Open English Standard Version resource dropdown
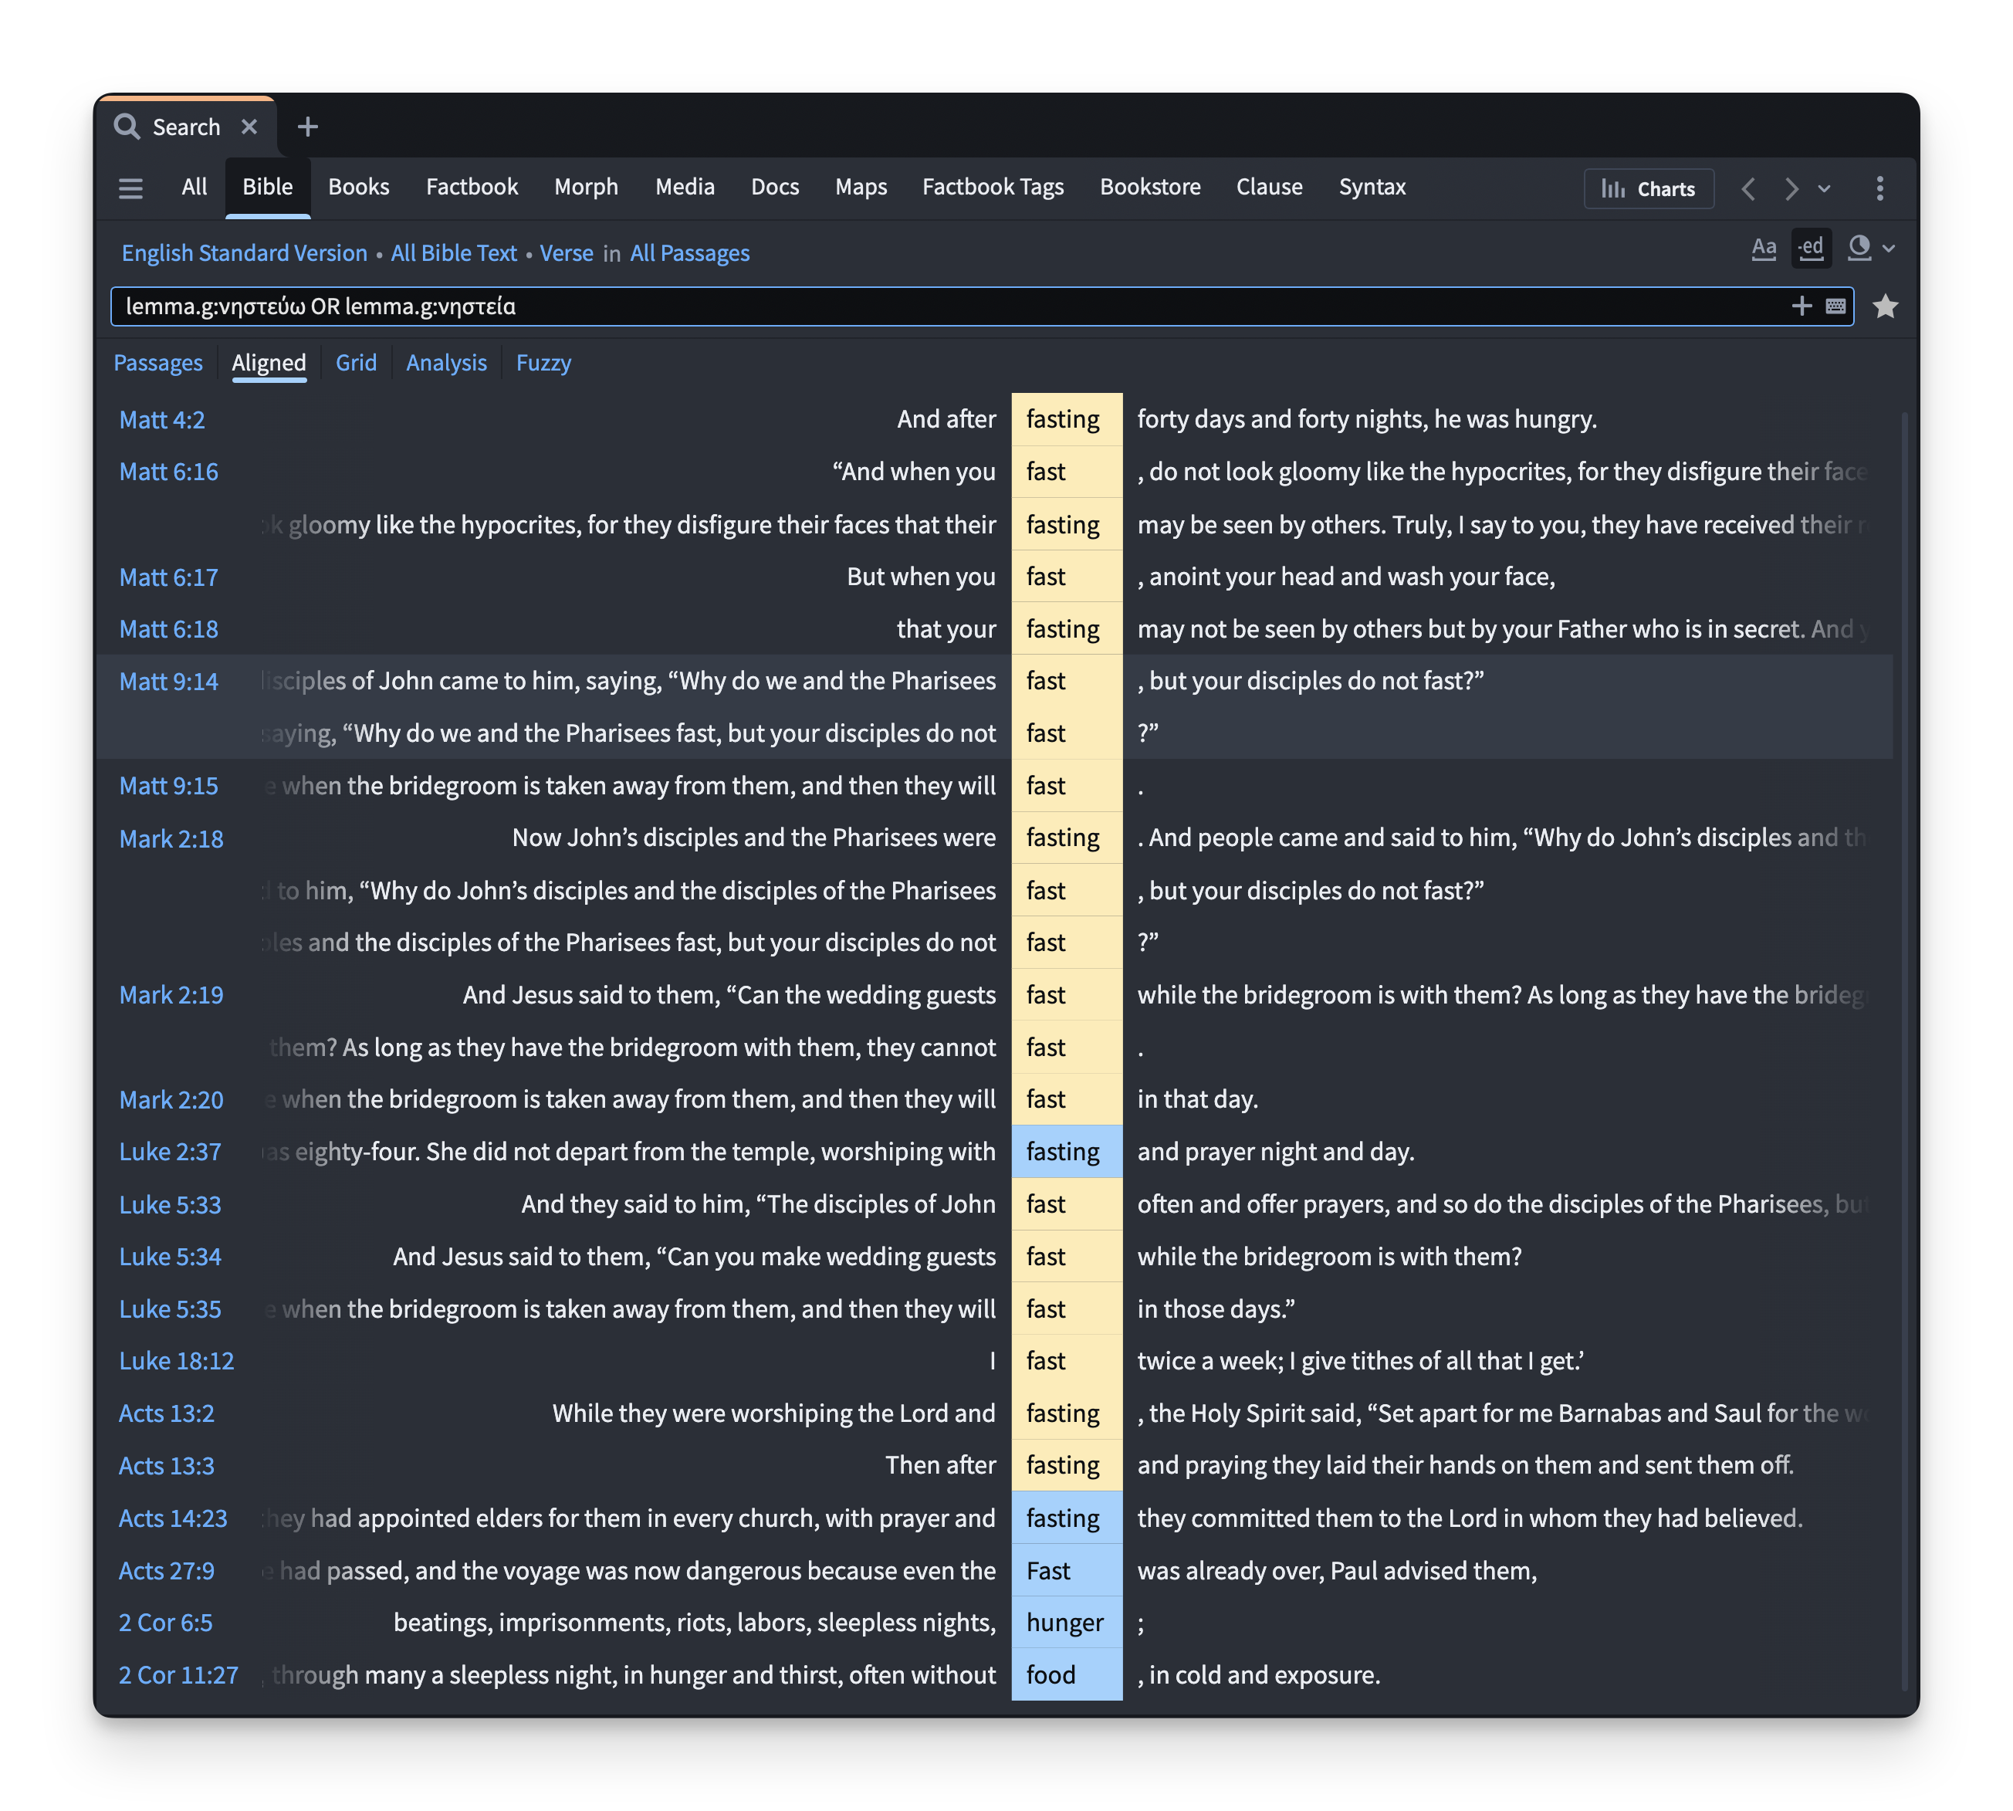The width and height of the screenshot is (2013, 1811). pyautogui.click(x=244, y=254)
